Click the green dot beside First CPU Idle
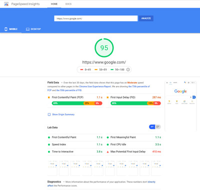This screenshot has width=200, height=191. (x=107, y=144)
